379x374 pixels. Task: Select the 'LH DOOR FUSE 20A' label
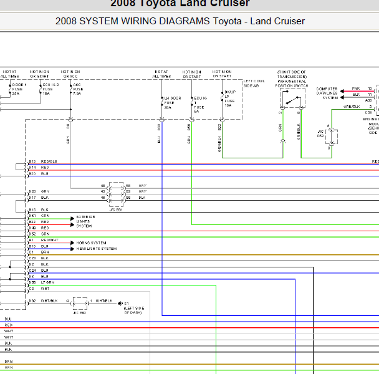pos(173,103)
